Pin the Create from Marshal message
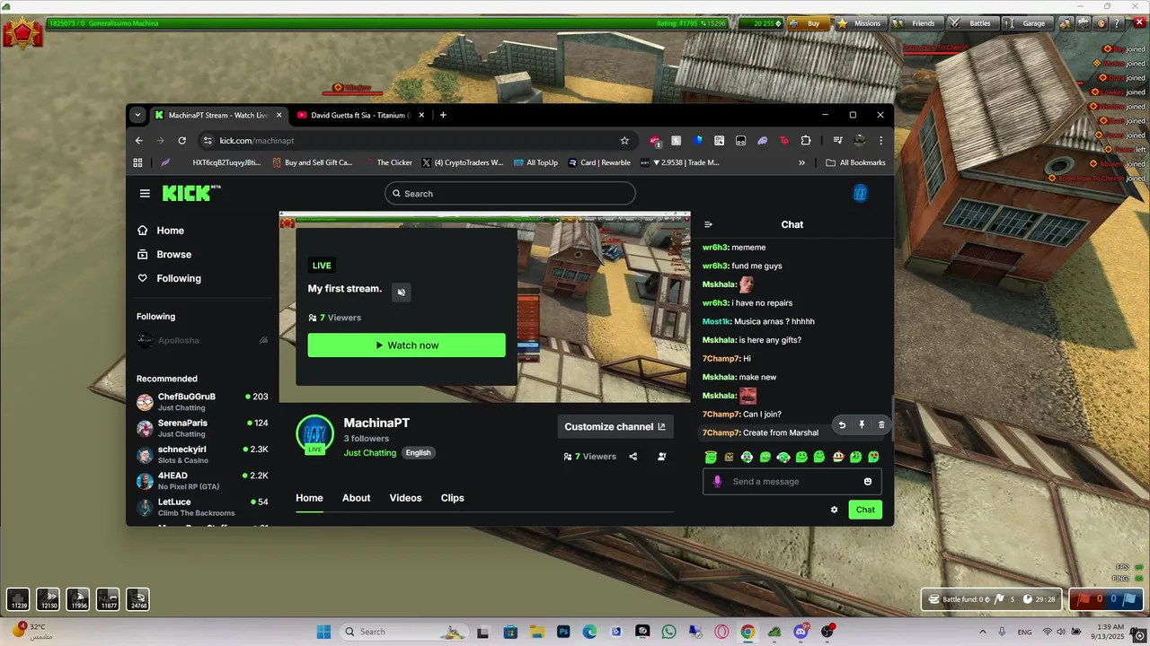This screenshot has height=646, width=1150. 862,425
